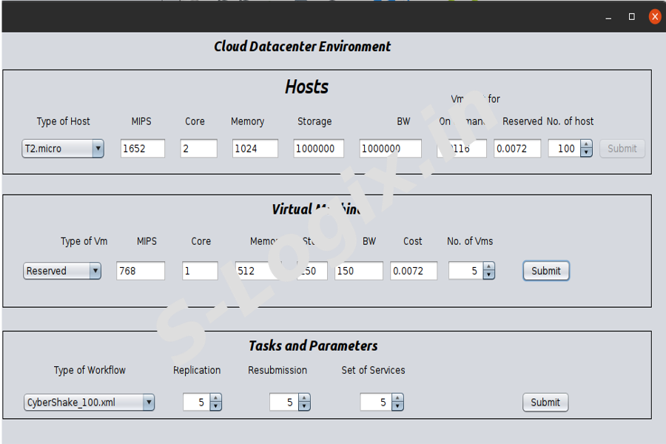Decrease the No. of host value
This screenshot has width=666, height=444.
(x=587, y=152)
